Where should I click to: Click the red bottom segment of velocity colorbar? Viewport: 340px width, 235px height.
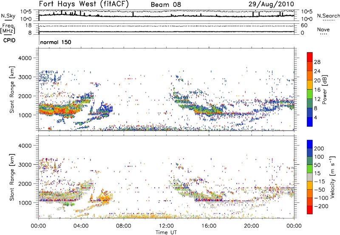[310, 210]
